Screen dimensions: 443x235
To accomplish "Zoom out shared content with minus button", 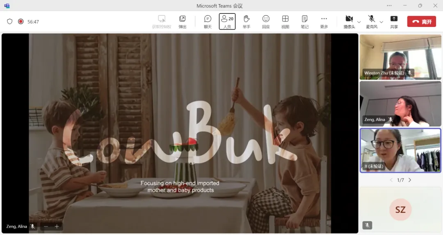I will tap(46, 226).
